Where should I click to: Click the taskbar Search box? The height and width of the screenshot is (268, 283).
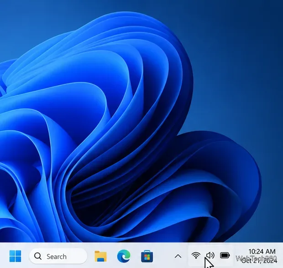[x=58, y=256]
